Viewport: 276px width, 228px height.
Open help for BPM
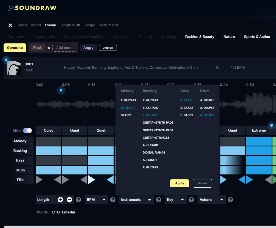click(113, 200)
